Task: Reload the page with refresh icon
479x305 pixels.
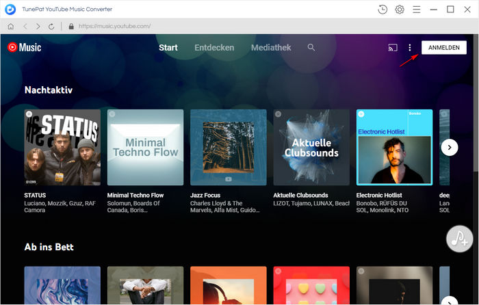Action: [51, 26]
